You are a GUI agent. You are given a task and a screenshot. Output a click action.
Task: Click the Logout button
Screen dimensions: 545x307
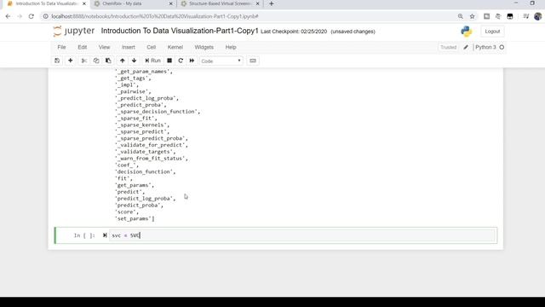[492, 32]
